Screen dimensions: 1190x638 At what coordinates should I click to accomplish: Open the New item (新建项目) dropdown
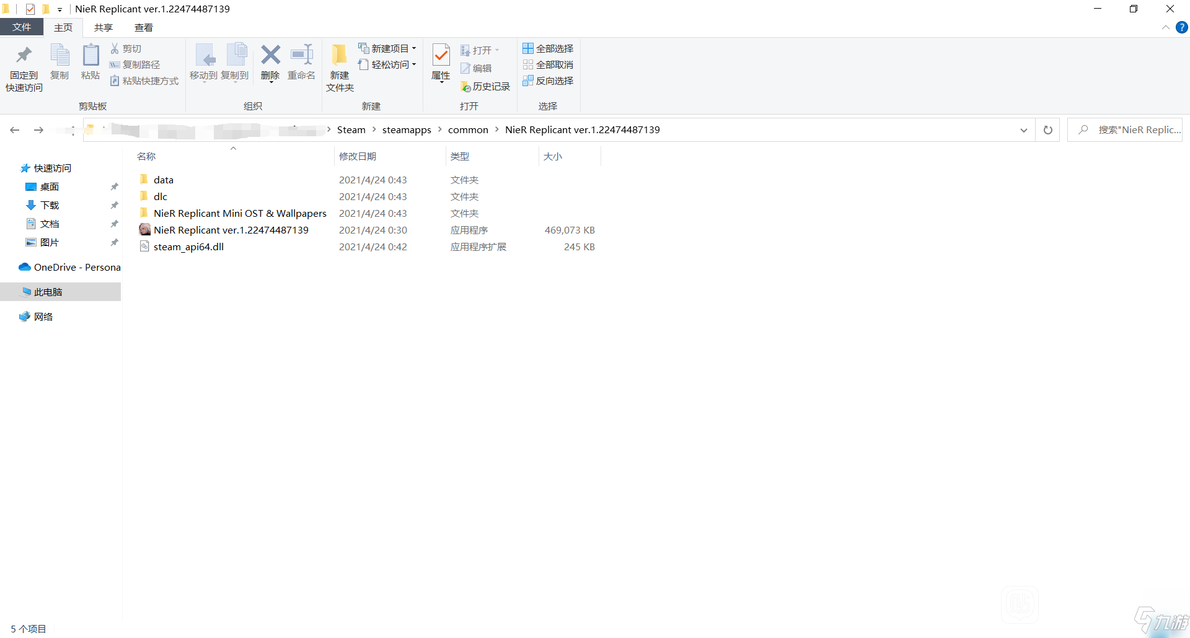point(387,48)
